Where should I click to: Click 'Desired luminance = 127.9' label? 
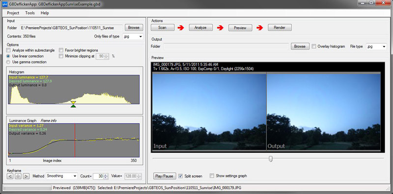click(30, 81)
